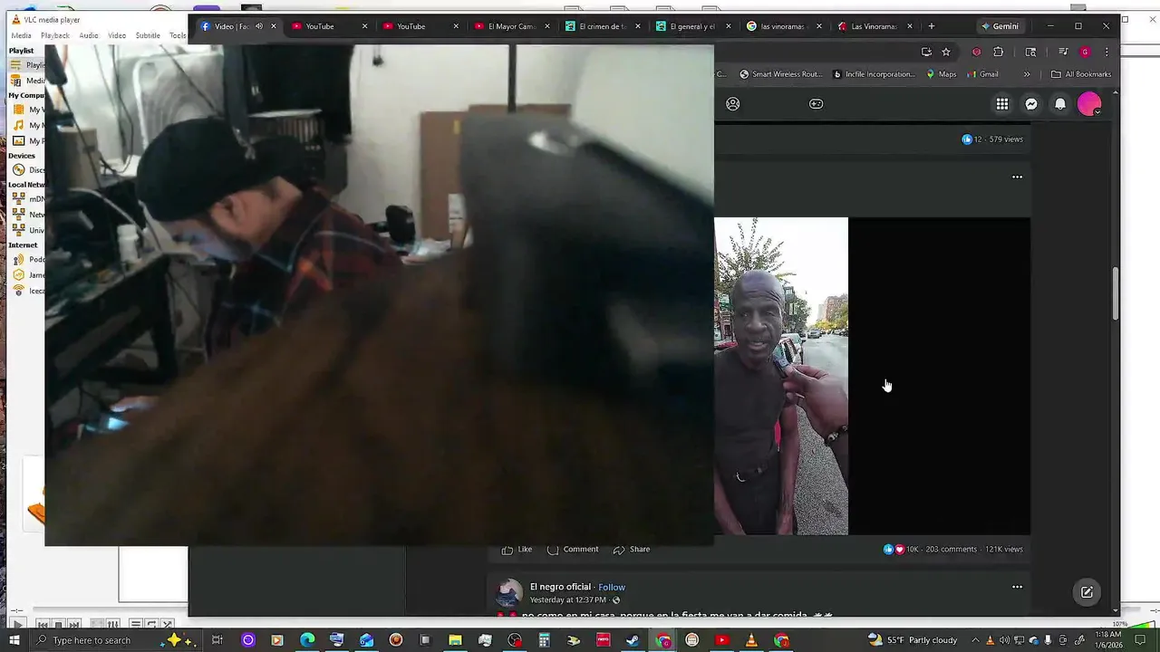
Task: Open Task View on the taskbar
Action: point(217,640)
